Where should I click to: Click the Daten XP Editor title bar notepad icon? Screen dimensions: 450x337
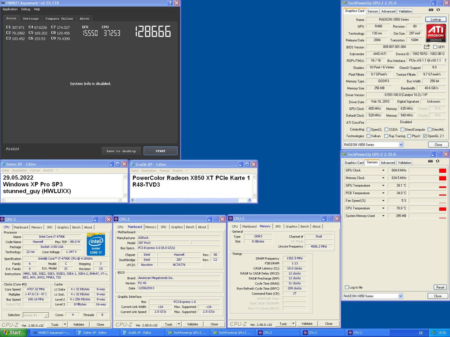click(3, 164)
